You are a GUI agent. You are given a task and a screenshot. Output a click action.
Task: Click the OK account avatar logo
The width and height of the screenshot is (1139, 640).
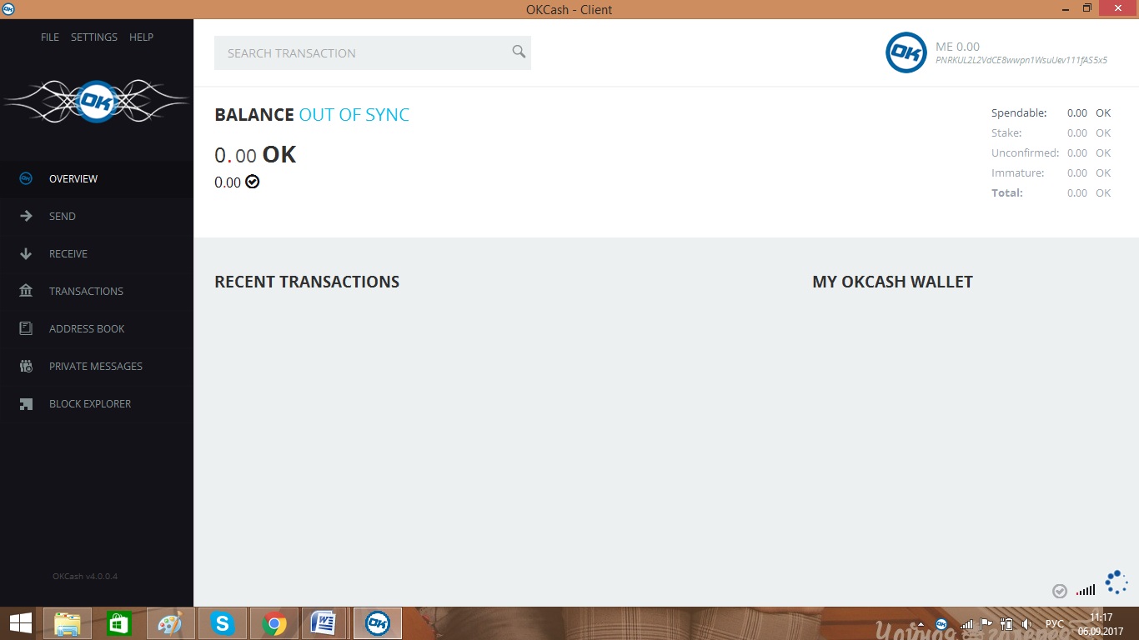click(x=906, y=52)
